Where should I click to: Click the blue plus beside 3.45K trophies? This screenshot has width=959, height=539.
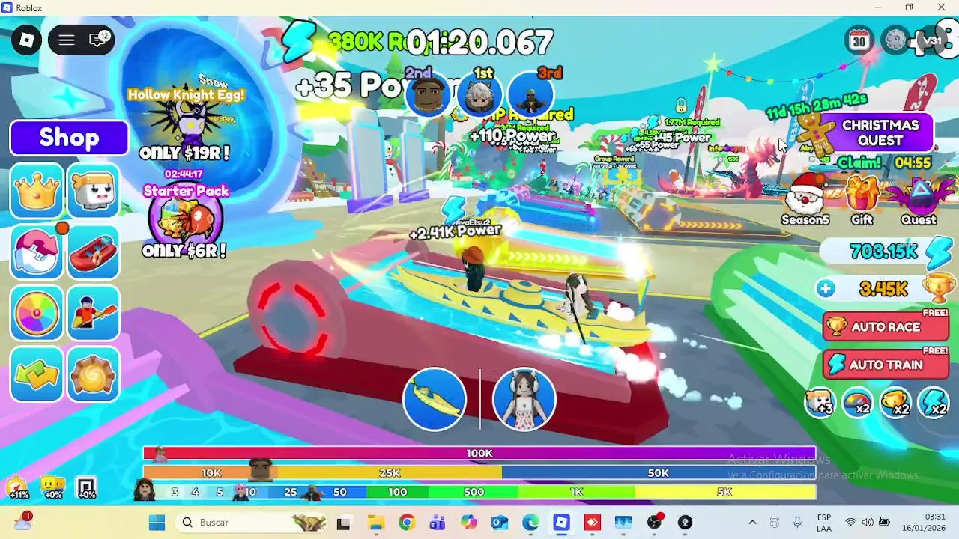826,288
